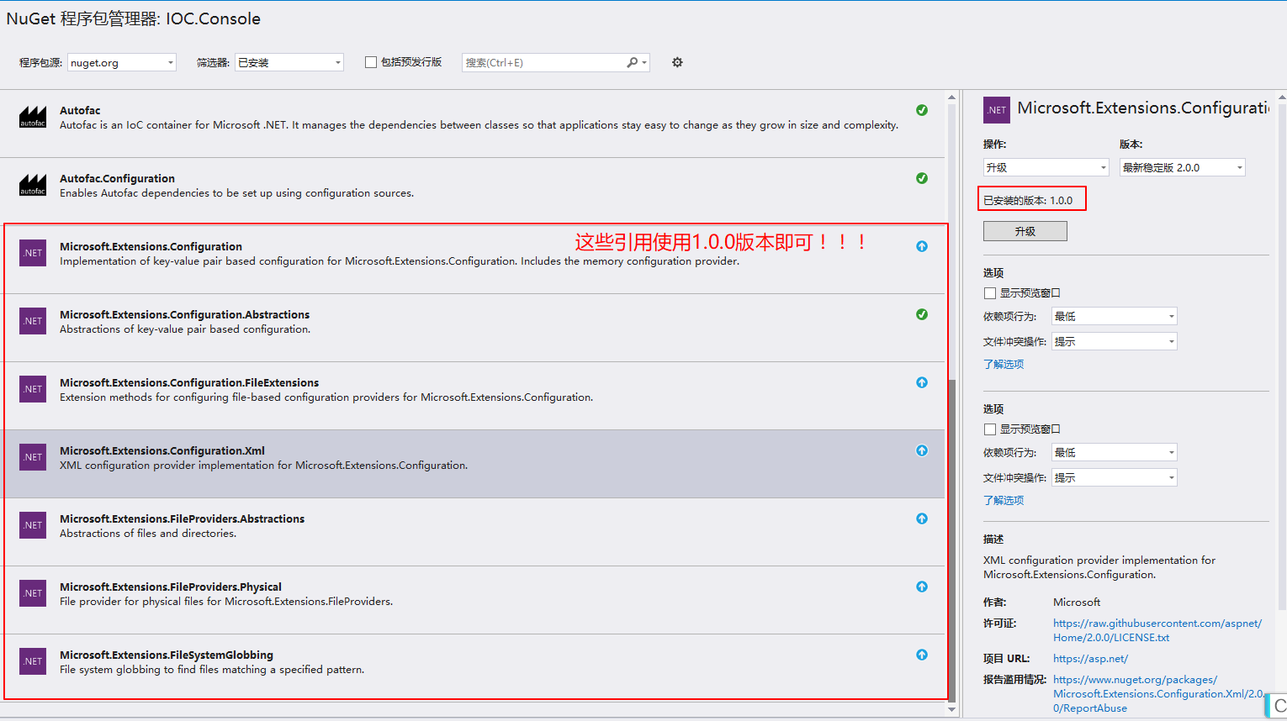Click the search magnifier icon
Screen dimensions: 1287x721
(x=632, y=62)
